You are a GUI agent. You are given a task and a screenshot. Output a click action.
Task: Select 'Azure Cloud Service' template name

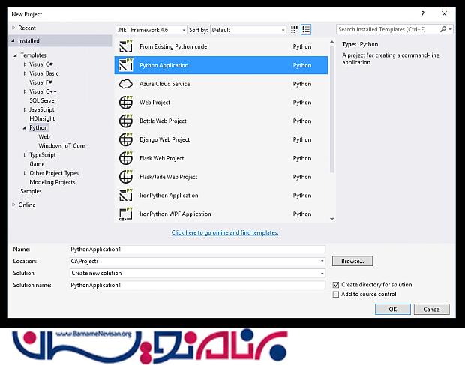tap(164, 84)
